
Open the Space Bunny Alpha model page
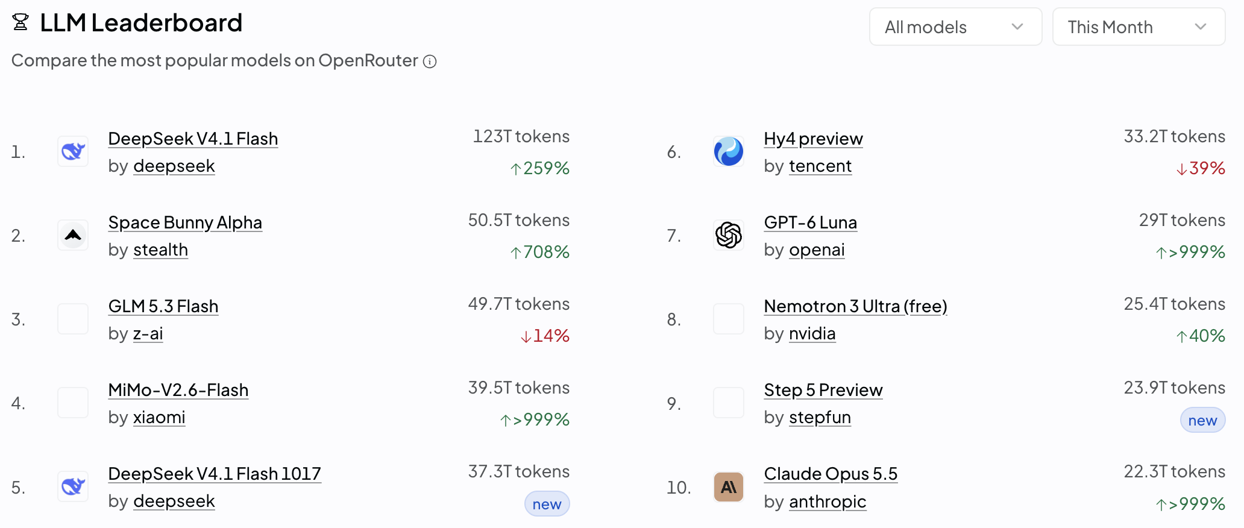(x=185, y=222)
